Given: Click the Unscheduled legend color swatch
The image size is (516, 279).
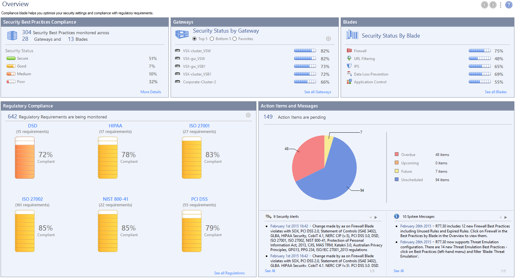Looking at the screenshot, I should pos(397,179).
